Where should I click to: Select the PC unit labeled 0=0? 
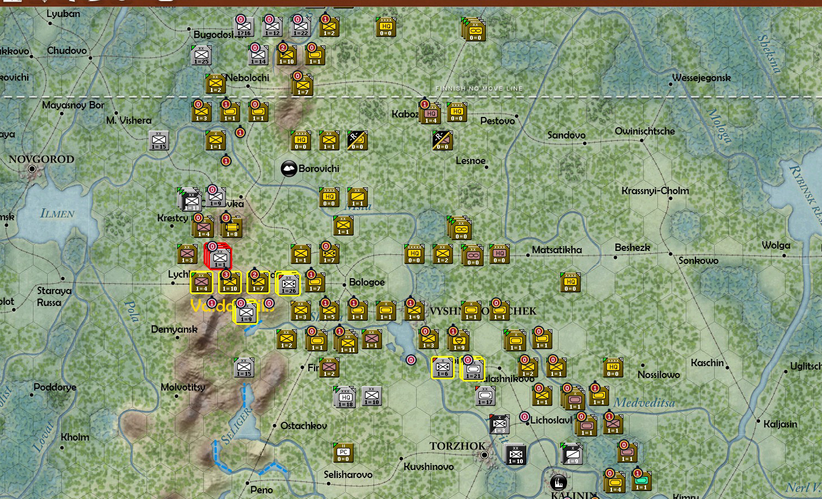coord(343,452)
